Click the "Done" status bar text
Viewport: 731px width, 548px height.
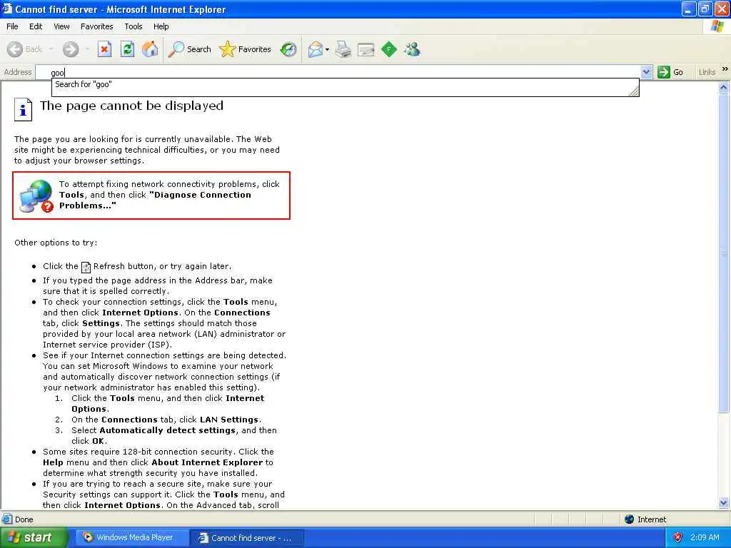click(24, 519)
